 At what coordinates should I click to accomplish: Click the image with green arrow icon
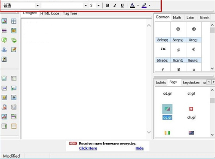coord(14,88)
